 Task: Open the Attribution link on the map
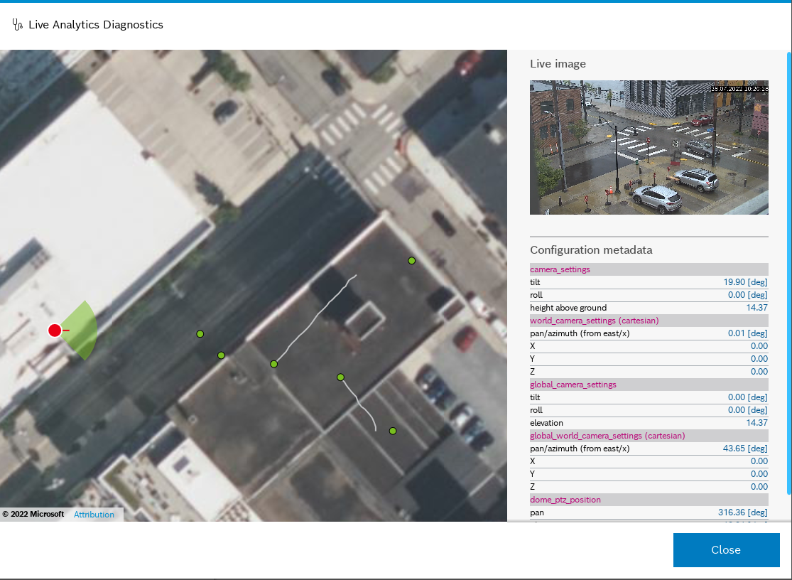pos(94,515)
